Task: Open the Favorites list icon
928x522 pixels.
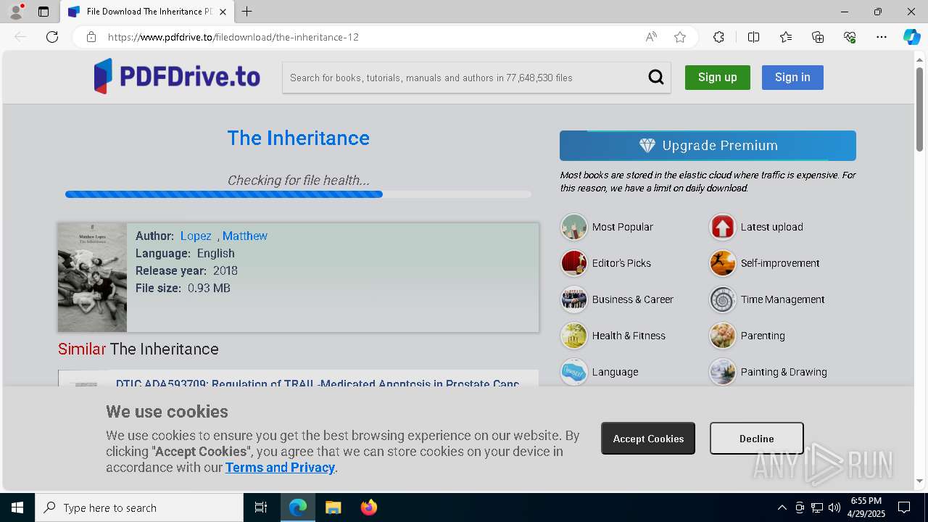Action: click(786, 37)
